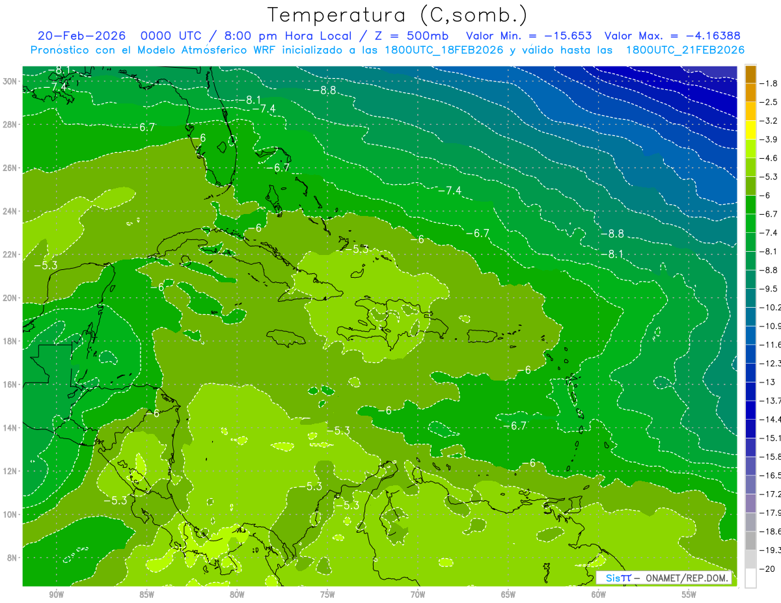
Task: Click the "22N" latitude axis label
Action: tap(10, 254)
